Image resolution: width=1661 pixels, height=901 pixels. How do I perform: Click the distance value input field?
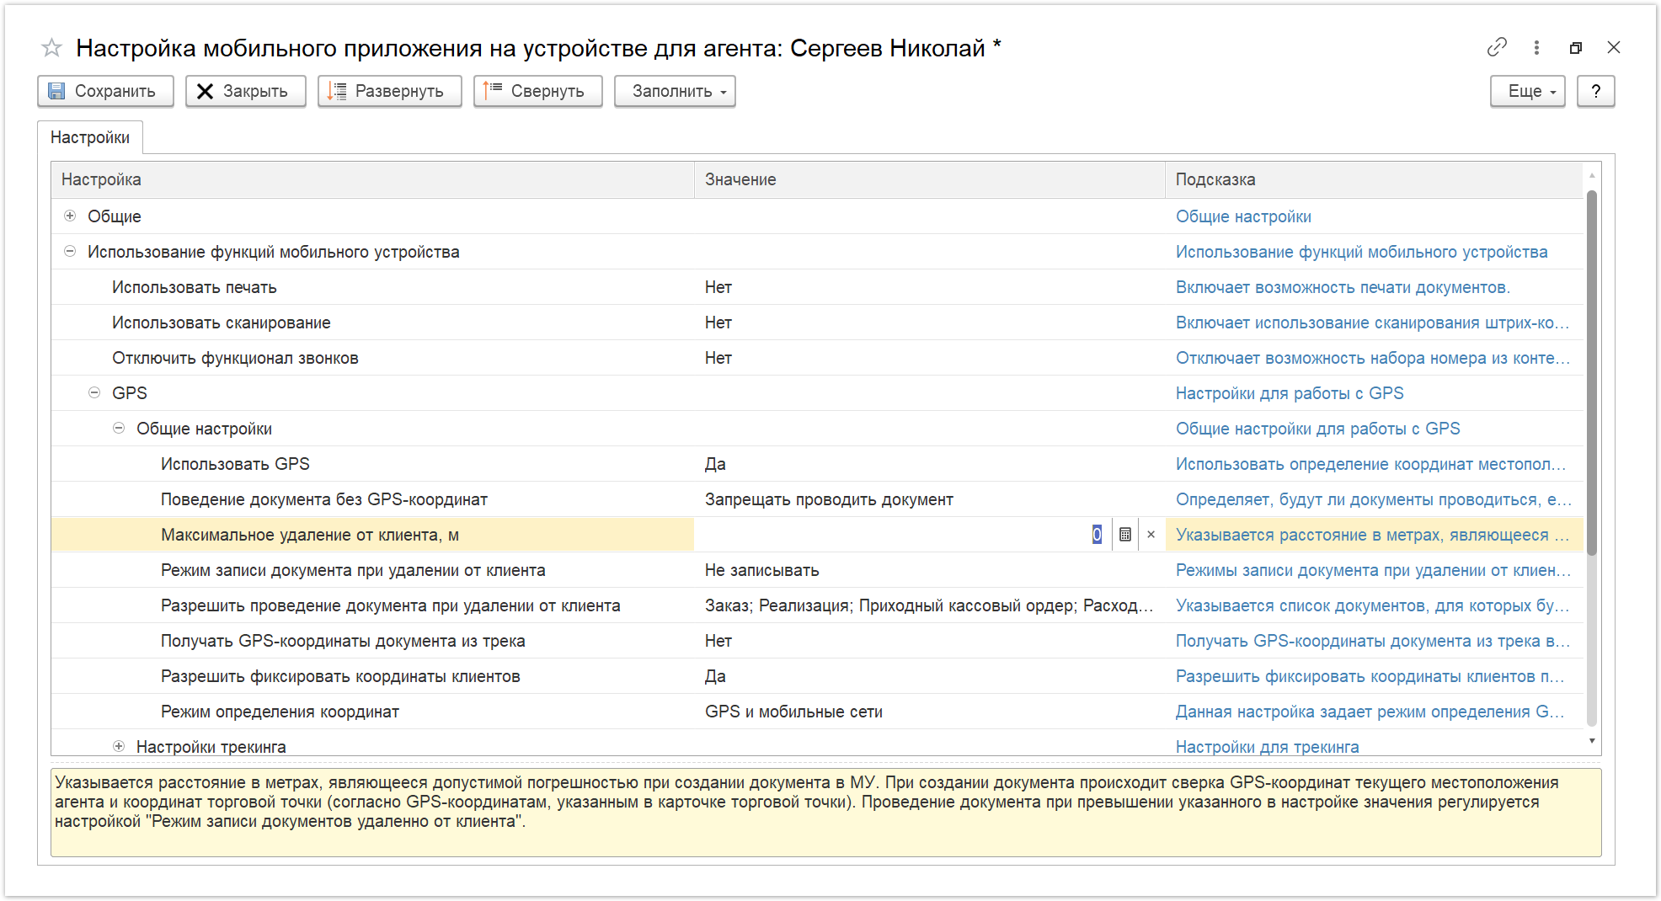(x=902, y=535)
